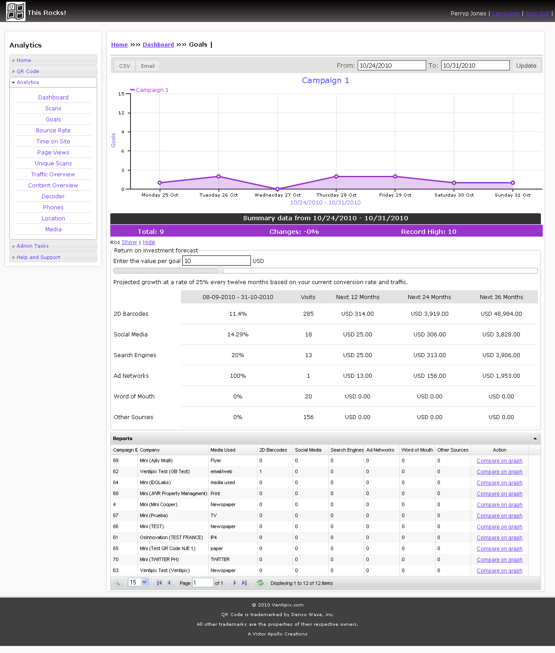Open the Goals item in Analytics sidebar

click(53, 119)
